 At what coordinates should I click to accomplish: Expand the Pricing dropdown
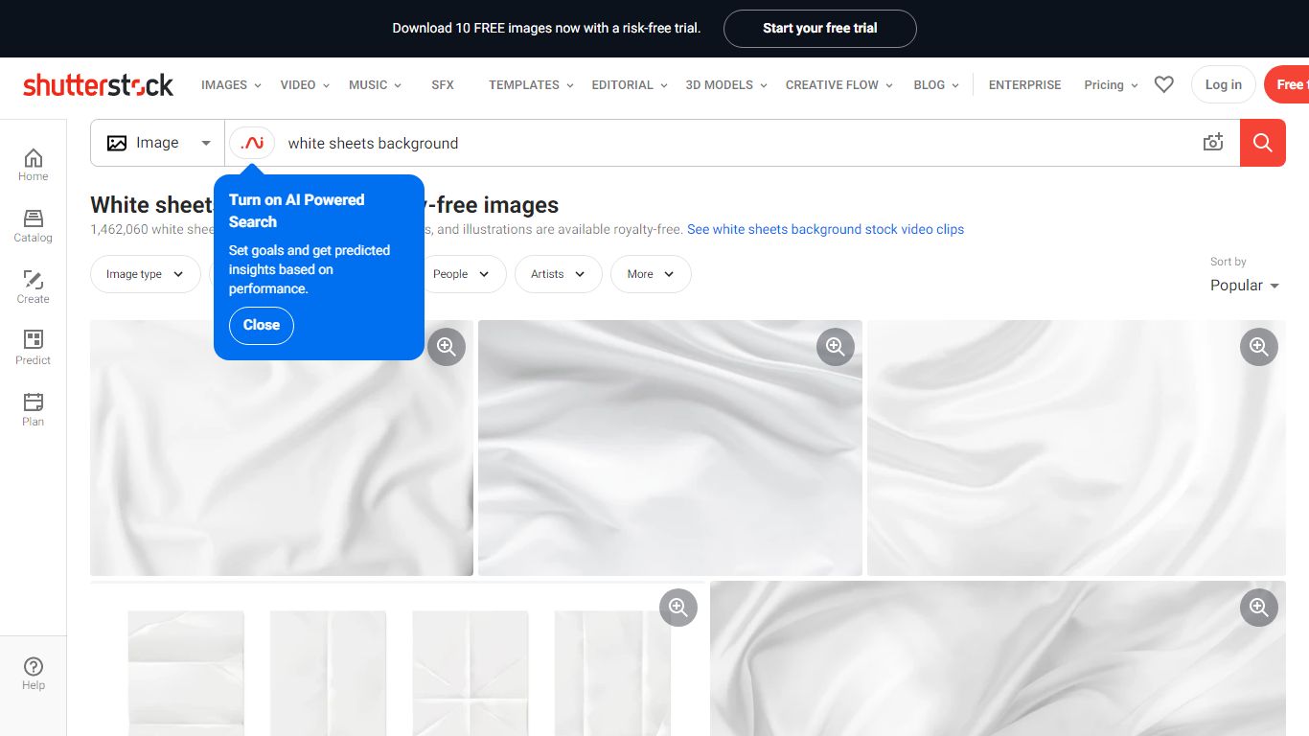tap(1111, 84)
